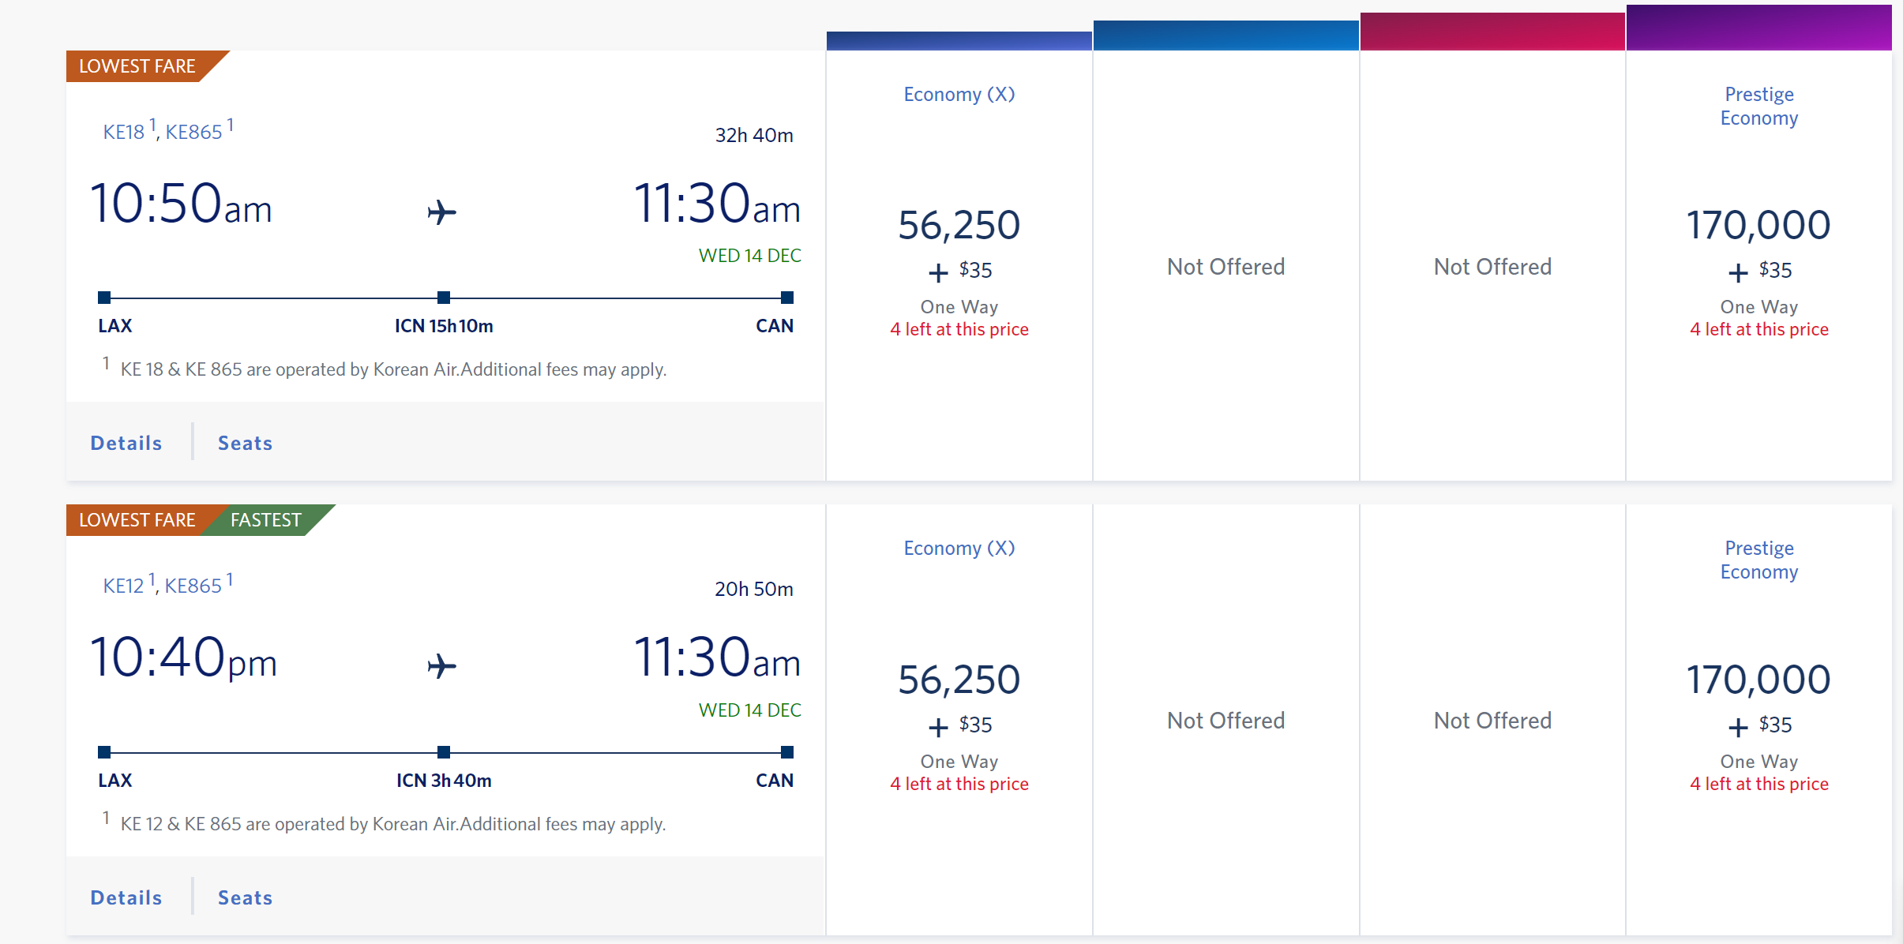This screenshot has width=1903, height=944.
Task: Click ICN stop marker on second route line
Action: [444, 752]
